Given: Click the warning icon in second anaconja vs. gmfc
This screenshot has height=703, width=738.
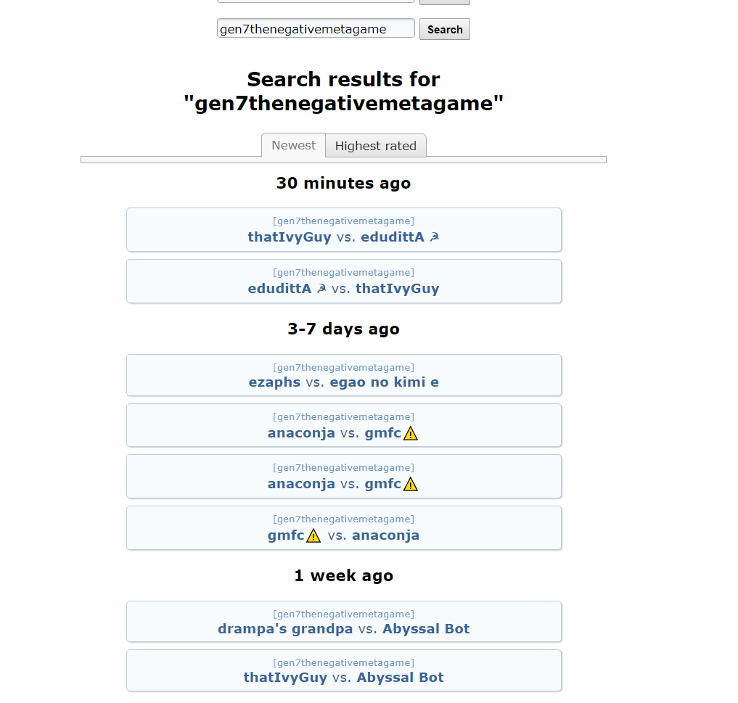Looking at the screenshot, I should 411,485.
